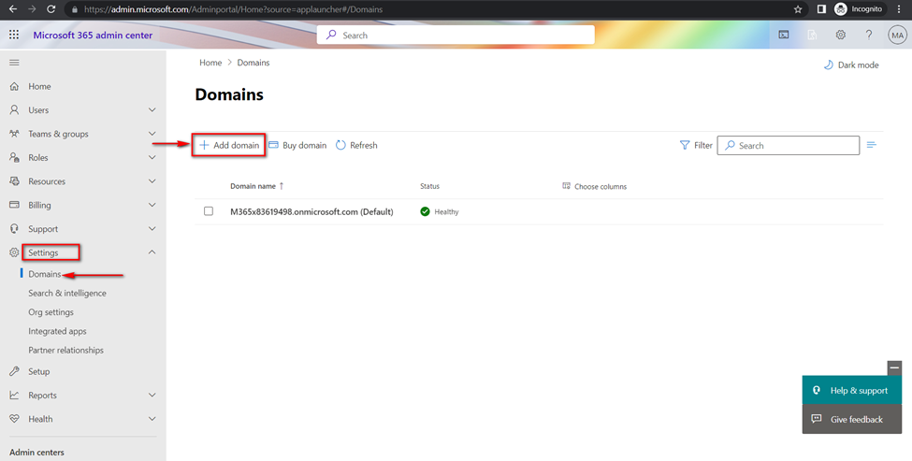Open the list view options icon
Viewport: 912px width, 461px height.
871,145
